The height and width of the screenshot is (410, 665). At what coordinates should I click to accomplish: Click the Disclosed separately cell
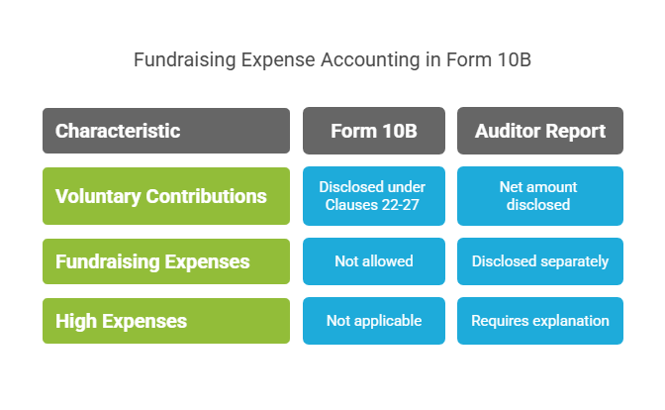540,261
